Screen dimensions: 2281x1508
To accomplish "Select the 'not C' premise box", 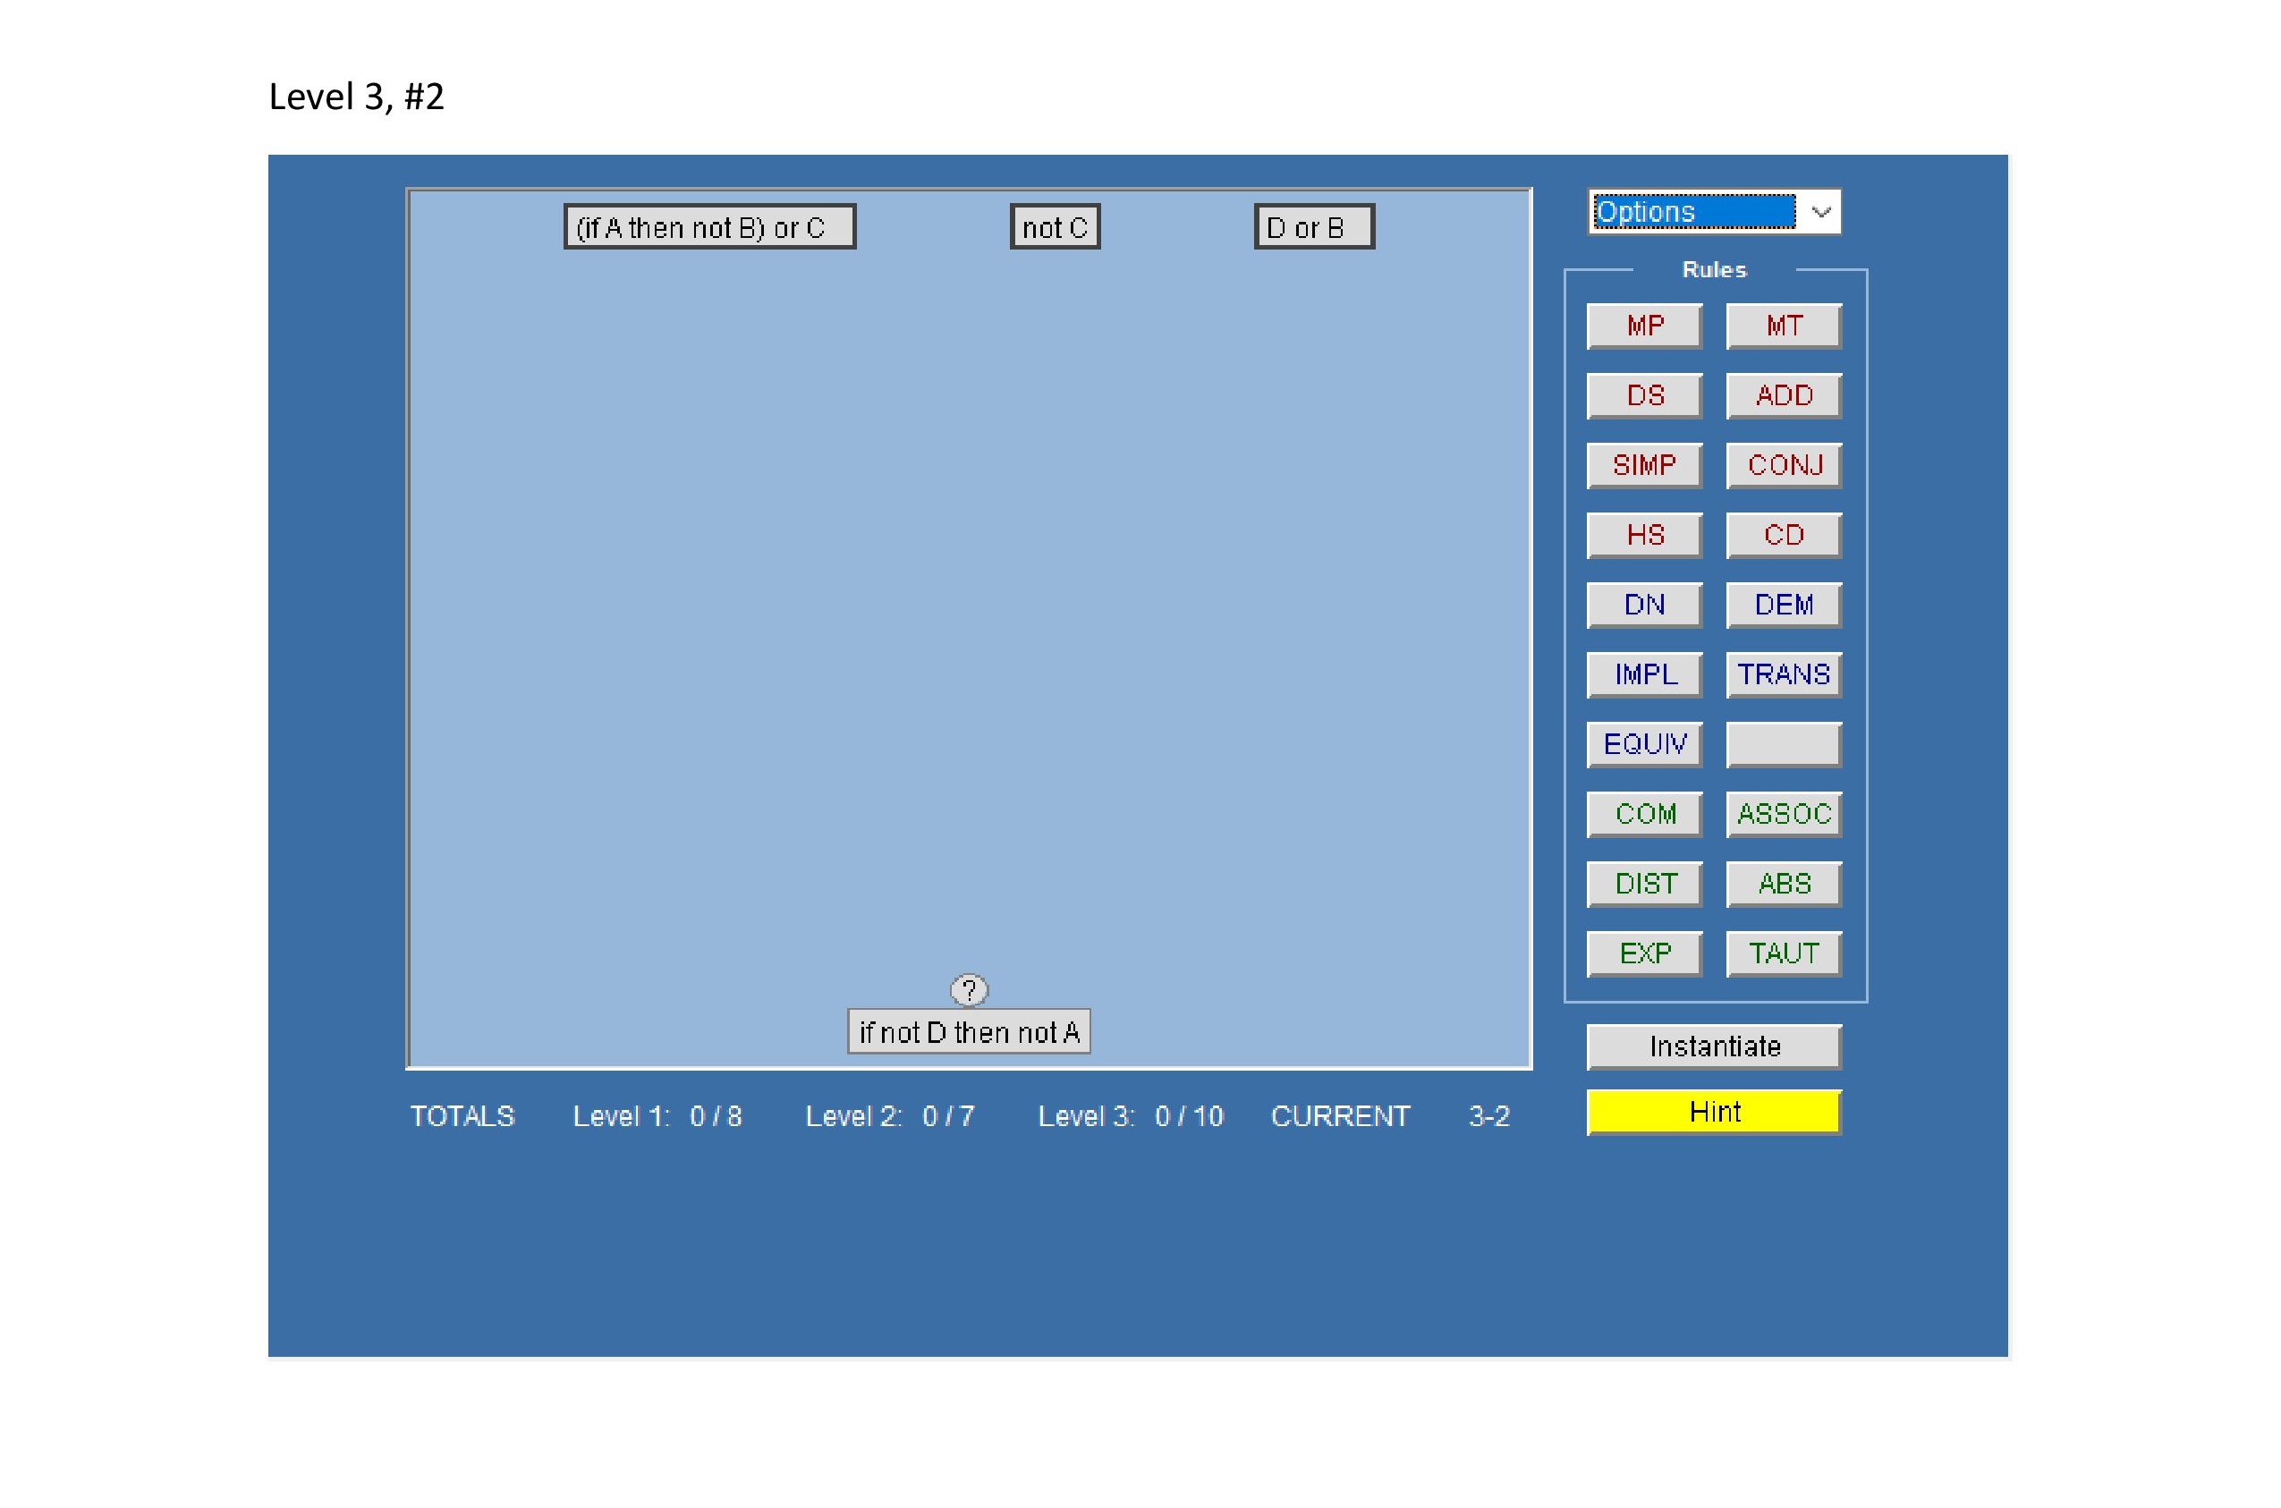I will point(1055,227).
